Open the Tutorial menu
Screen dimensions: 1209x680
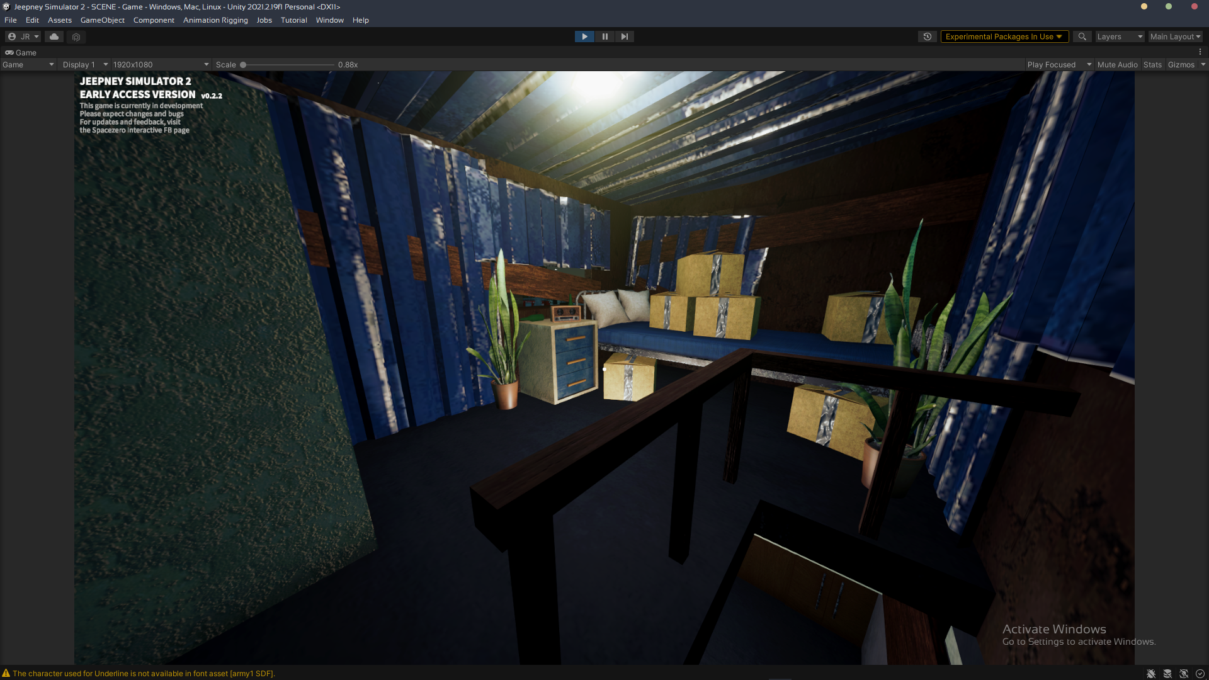pos(294,20)
